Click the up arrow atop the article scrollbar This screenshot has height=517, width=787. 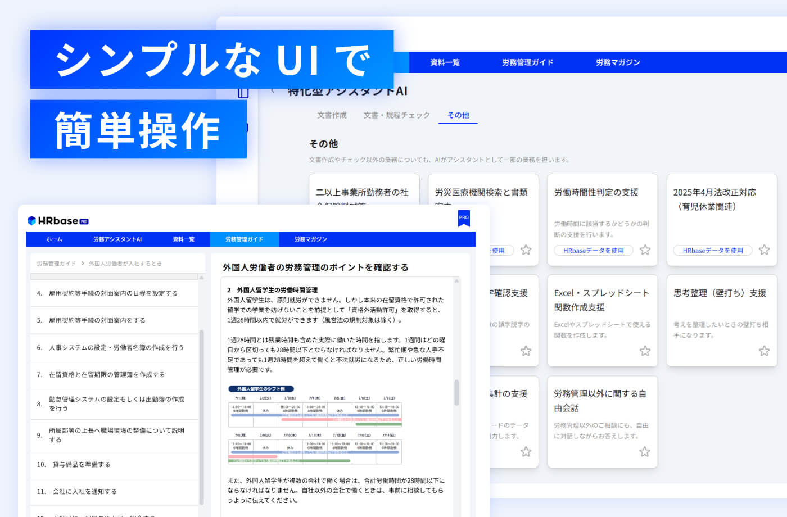tap(456, 281)
